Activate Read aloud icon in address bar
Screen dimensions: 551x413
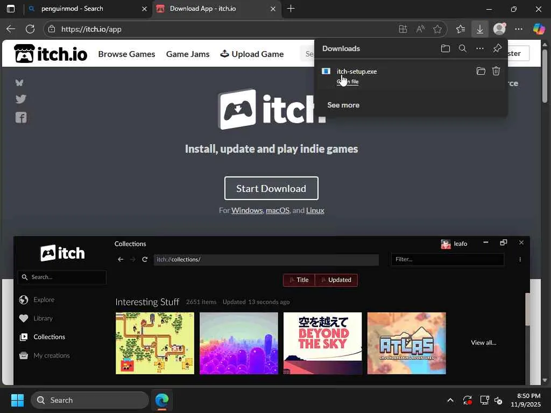coord(420,29)
